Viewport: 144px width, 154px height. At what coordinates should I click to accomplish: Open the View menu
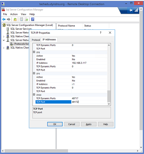pyautogui.click(x=24, y=14)
